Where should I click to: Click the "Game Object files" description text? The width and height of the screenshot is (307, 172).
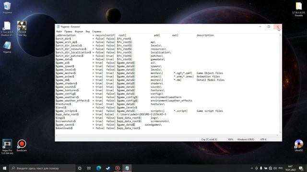[210, 73]
